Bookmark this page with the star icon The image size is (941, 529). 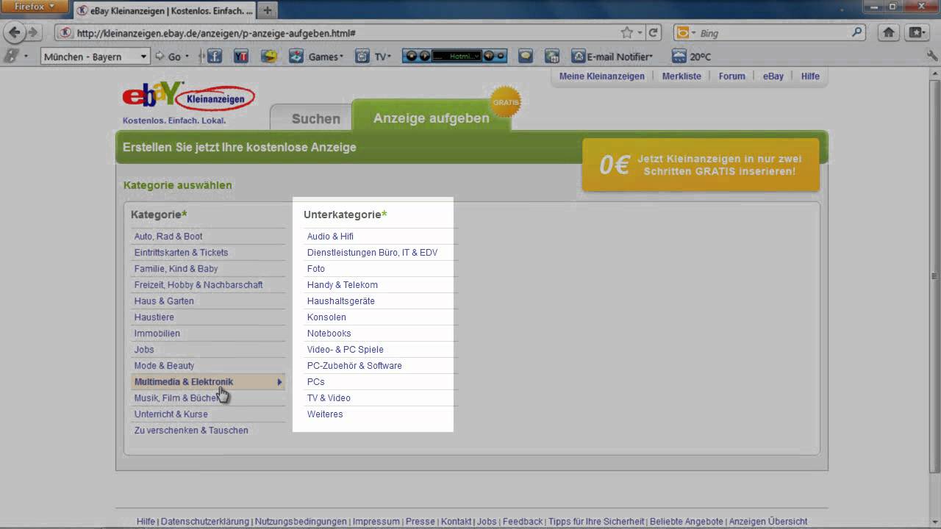[626, 32]
